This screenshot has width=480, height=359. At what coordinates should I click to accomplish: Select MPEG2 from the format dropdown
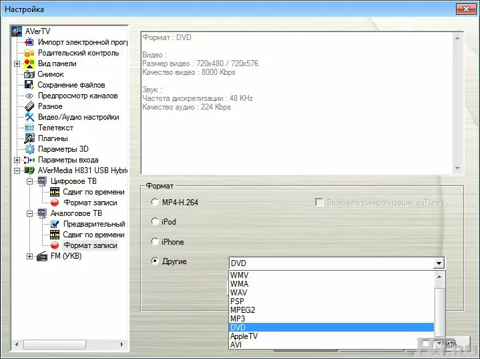point(242,310)
